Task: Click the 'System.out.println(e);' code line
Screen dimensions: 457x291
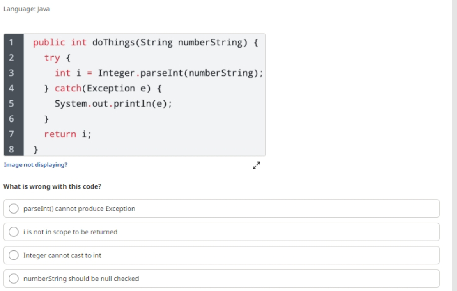Action: pos(113,104)
